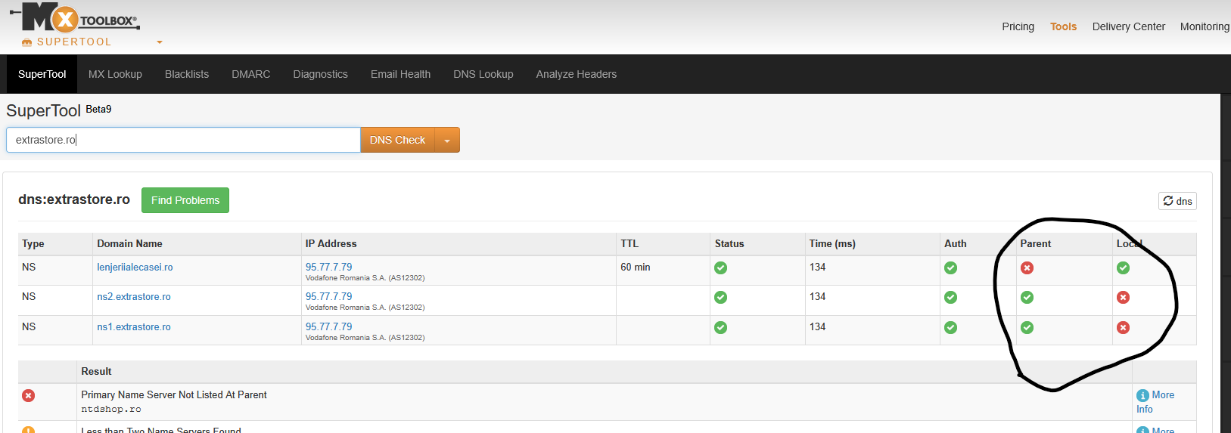
Task: Click Parent red error icon for lenjeriialecasei.ro
Action: (x=1027, y=268)
